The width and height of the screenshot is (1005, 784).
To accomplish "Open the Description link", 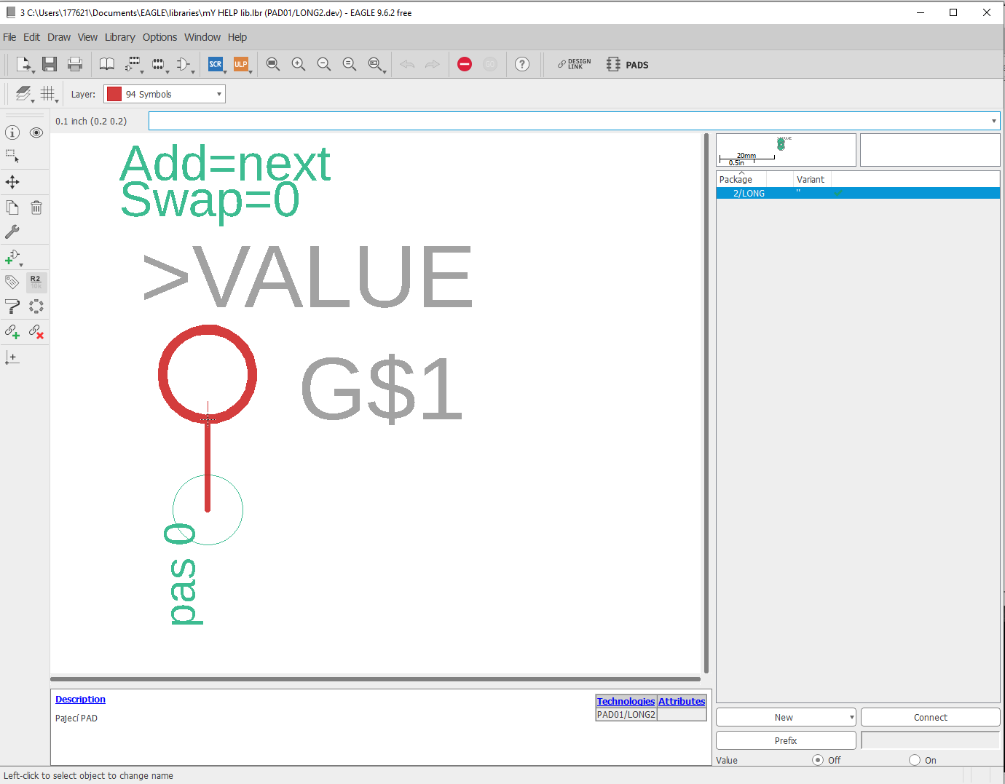I will tap(80, 699).
